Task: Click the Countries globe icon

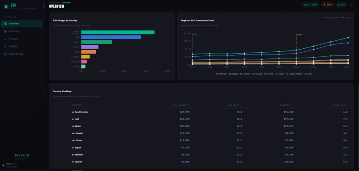Action: [5, 31]
